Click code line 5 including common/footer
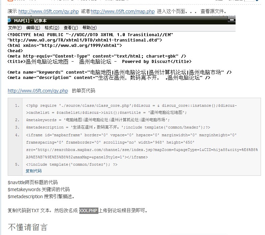 pos(72,164)
